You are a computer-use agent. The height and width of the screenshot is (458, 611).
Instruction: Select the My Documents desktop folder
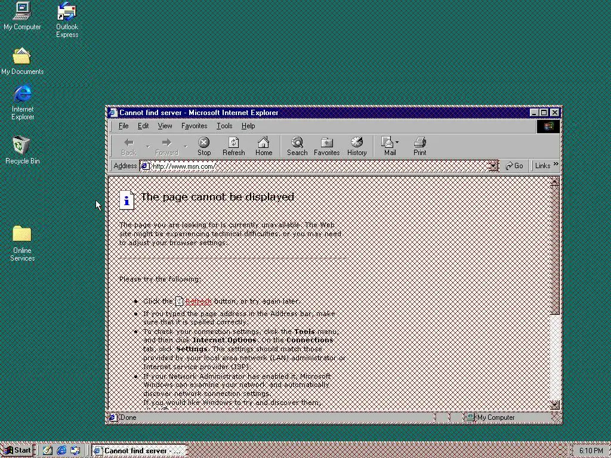[x=22, y=61]
